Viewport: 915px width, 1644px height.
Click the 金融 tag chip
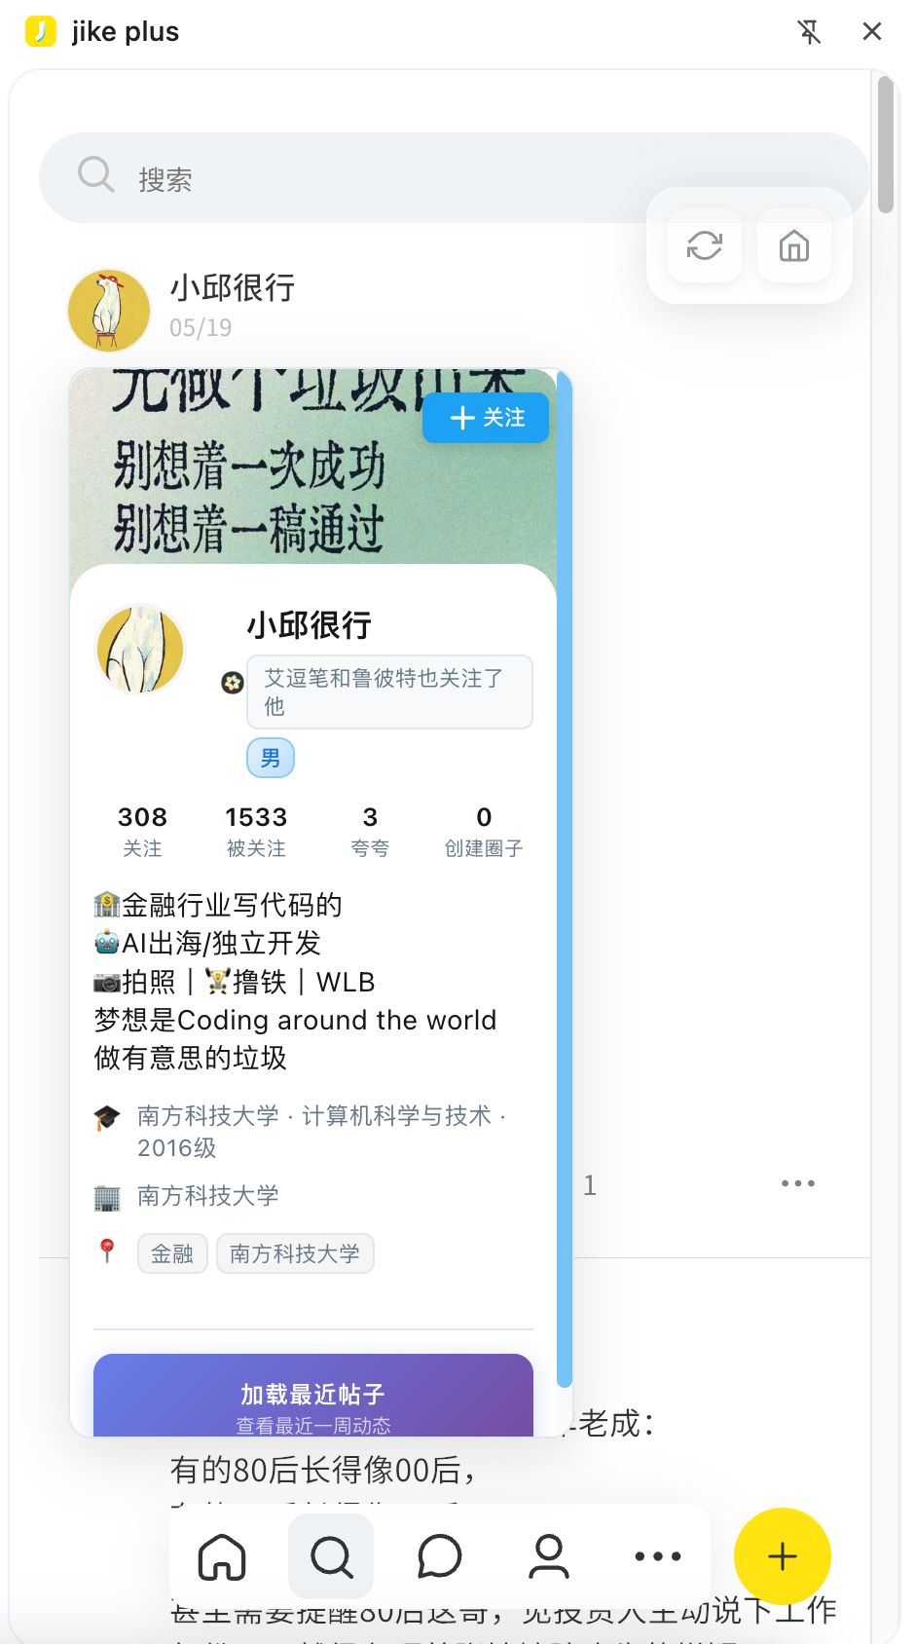tap(172, 1253)
